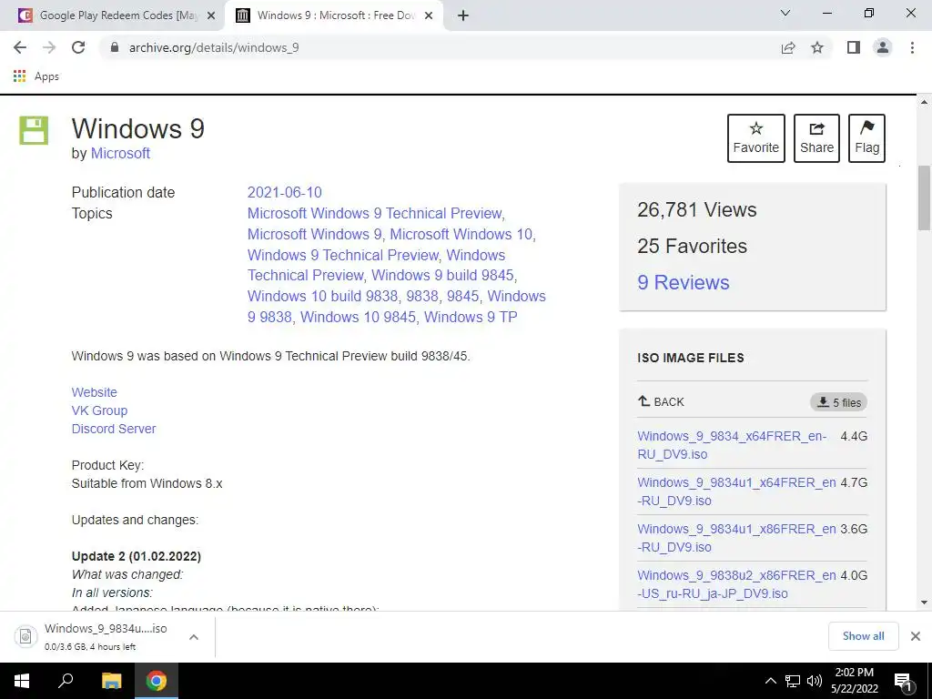Open Chrome side panel icon
The image size is (932, 699).
point(854,47)
